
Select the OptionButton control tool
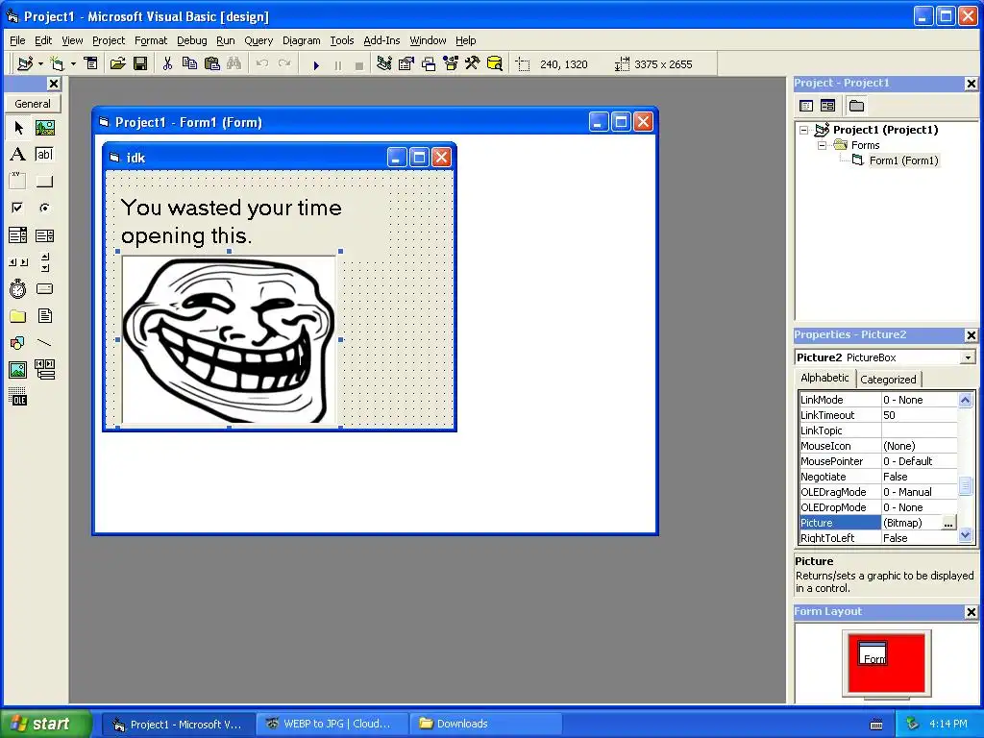click(x=44, y=208)
